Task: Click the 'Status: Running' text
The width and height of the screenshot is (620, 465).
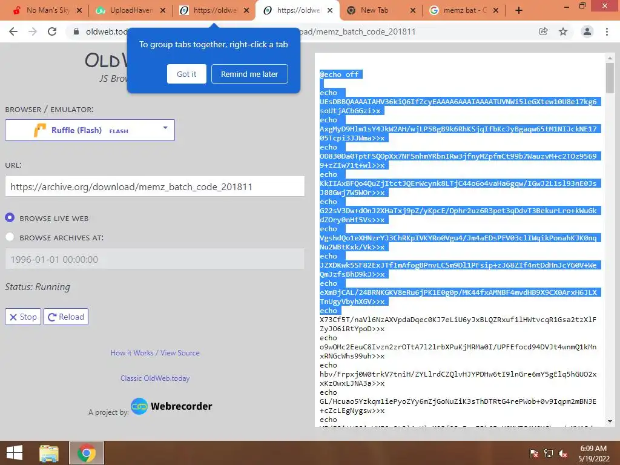Action: click(x=38, y=286)
